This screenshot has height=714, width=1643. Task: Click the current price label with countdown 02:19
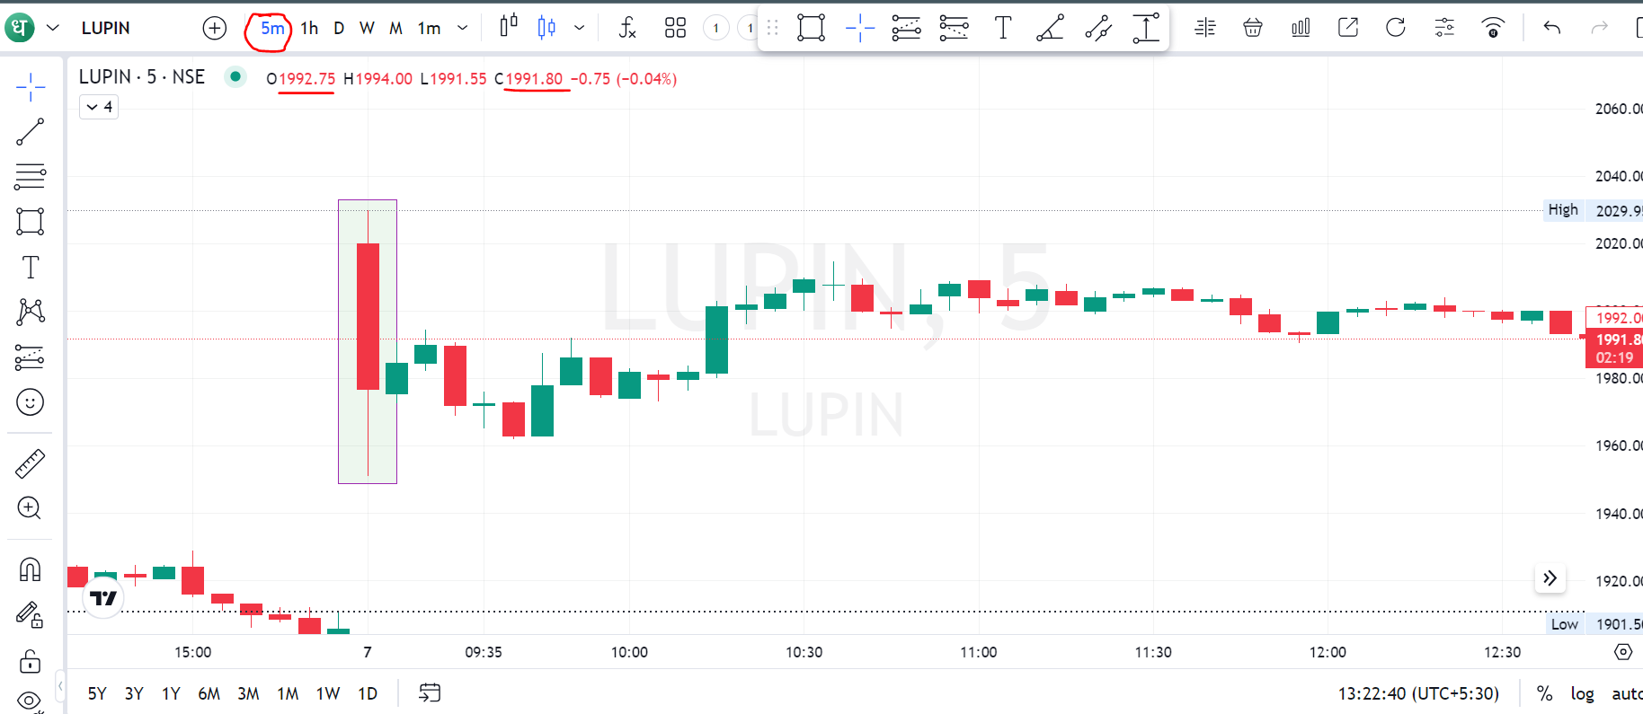tap(1615, 348)
